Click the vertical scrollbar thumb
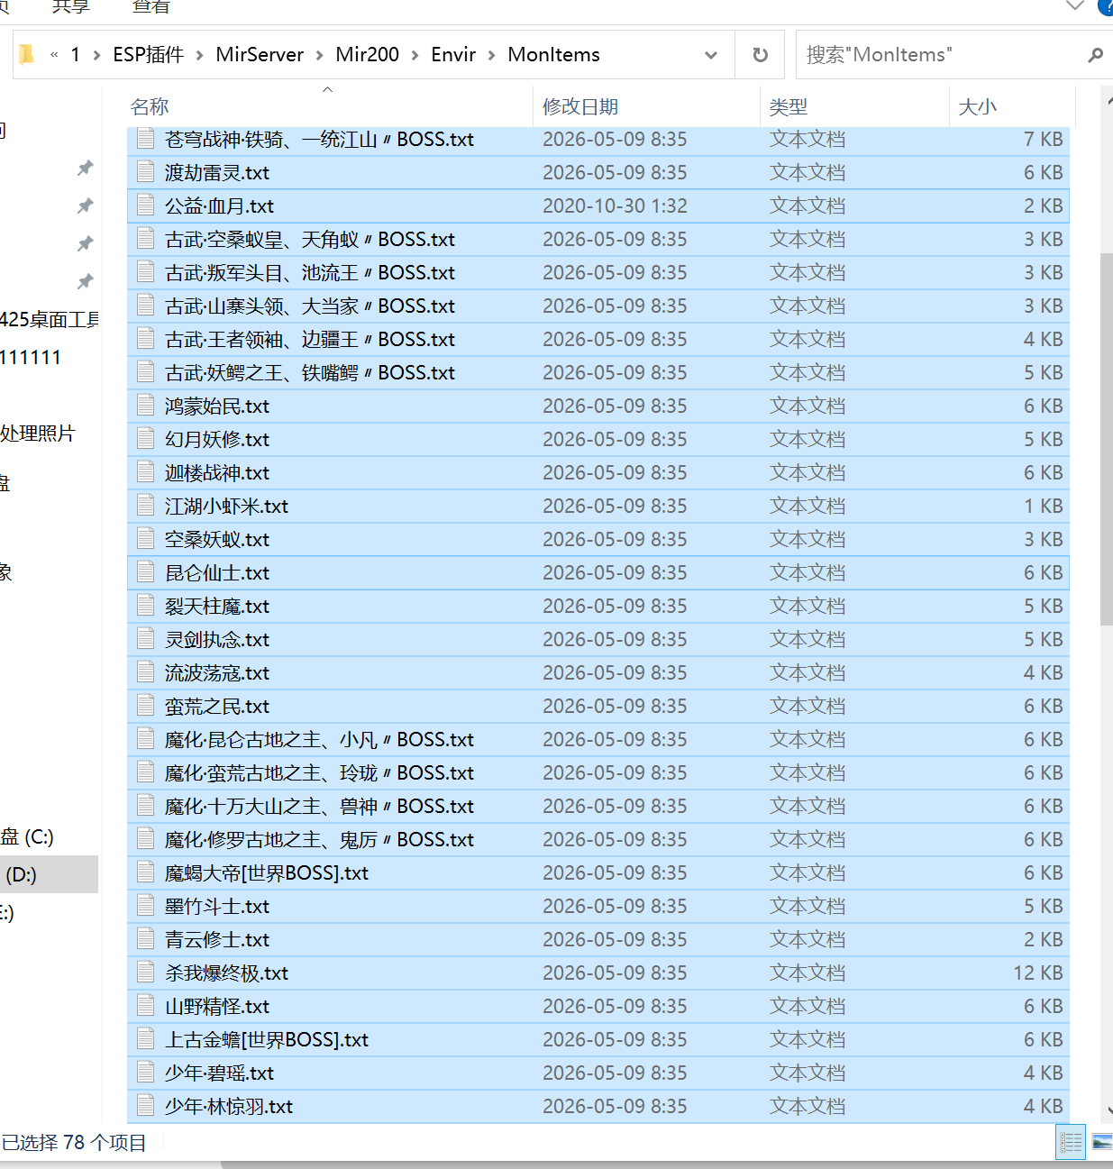1113x1169 pixels. 1107,439
